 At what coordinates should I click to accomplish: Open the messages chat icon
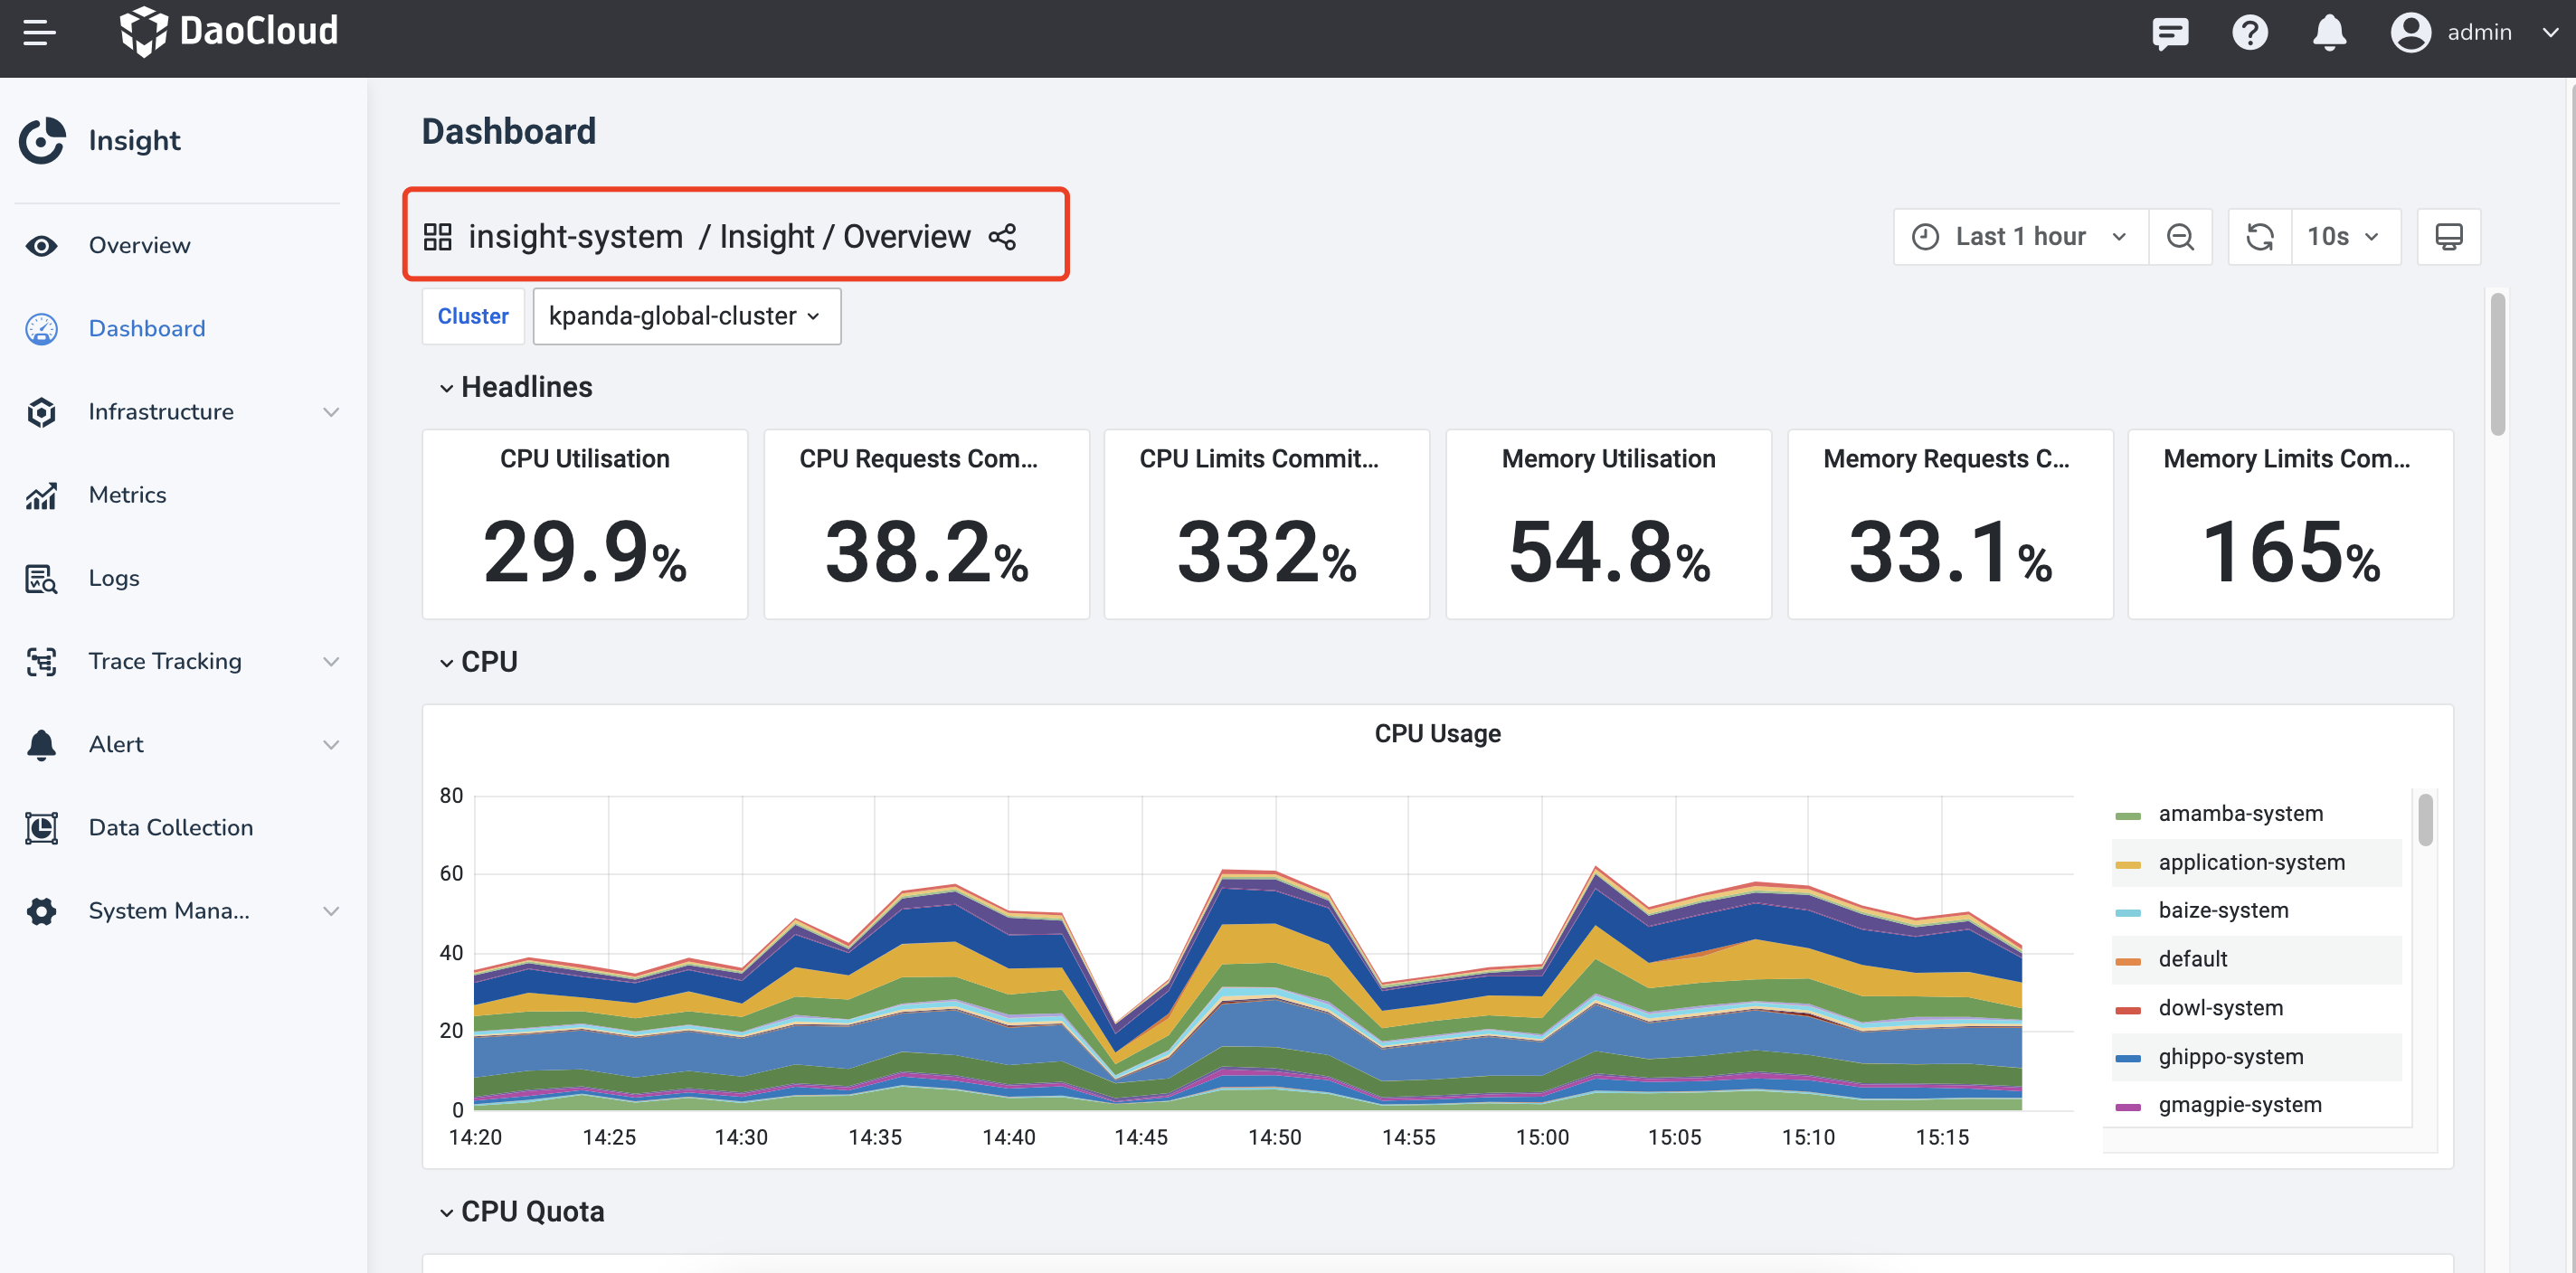2169,33
